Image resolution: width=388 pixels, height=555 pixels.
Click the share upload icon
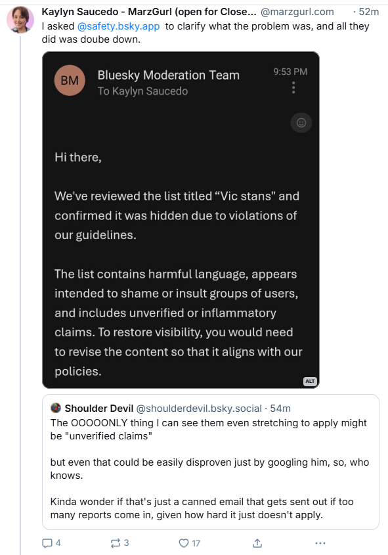coord(257,543)
